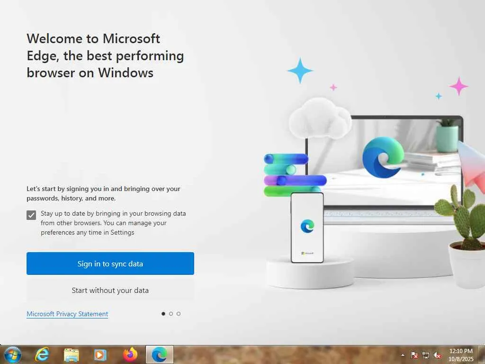The image size is (485, 364).
Task: Launch Internet Explorer from the taskbar
Action: coord(42,355)
